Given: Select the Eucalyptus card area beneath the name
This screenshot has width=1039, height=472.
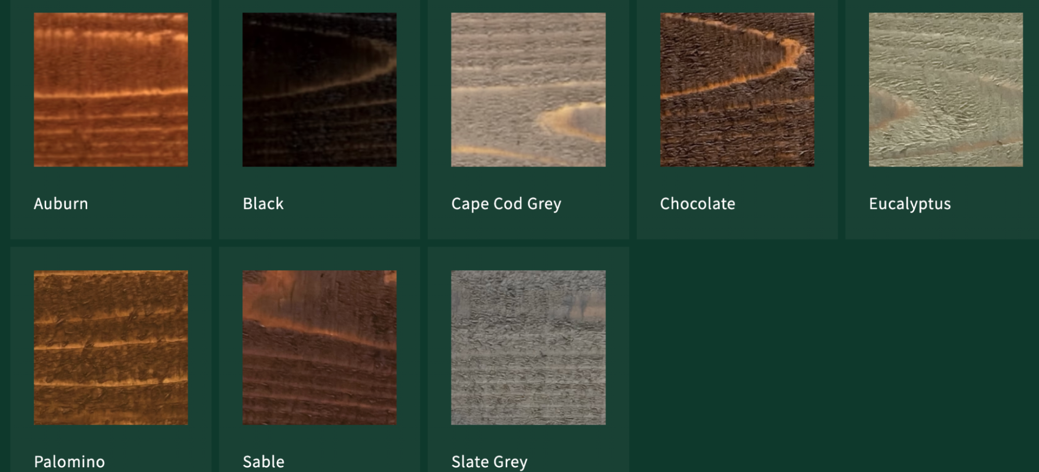Looking at the screenshot, I should (942, 226).
